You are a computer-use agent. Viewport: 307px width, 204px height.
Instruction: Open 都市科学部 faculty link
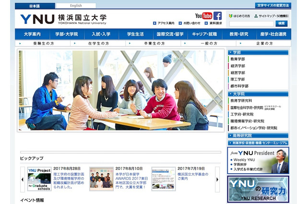tap(239, 86)
